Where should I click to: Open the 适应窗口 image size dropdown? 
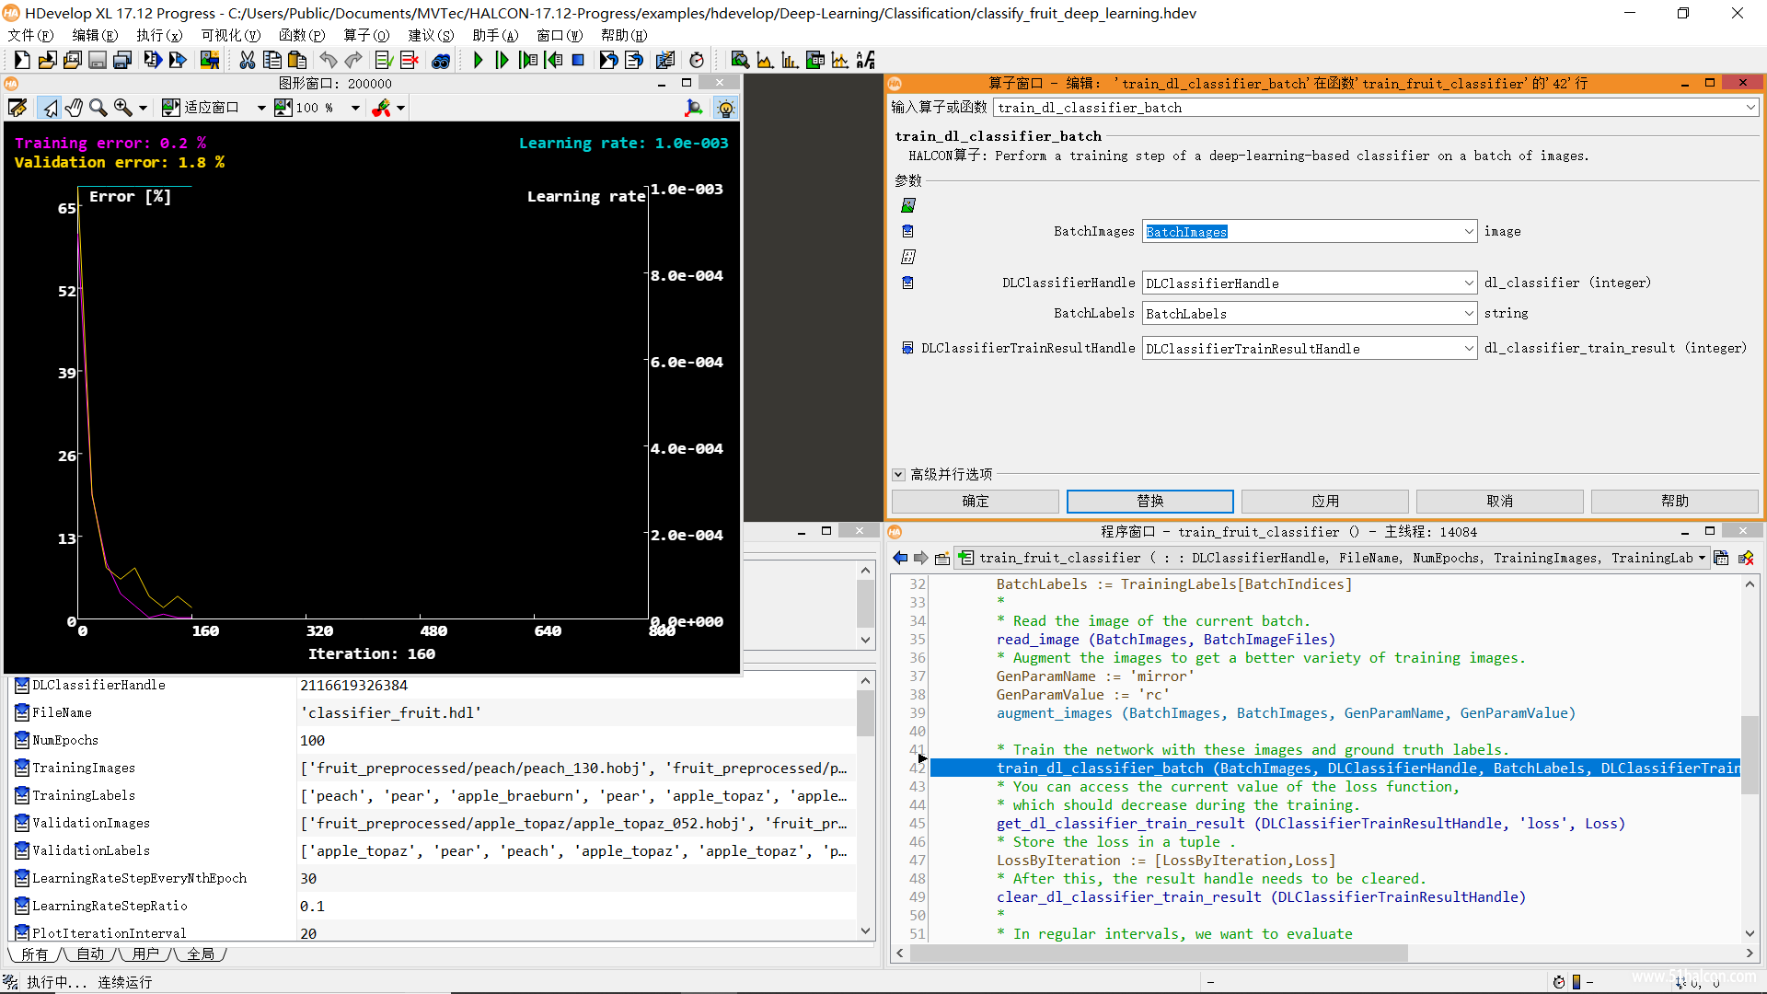point(261,108)
